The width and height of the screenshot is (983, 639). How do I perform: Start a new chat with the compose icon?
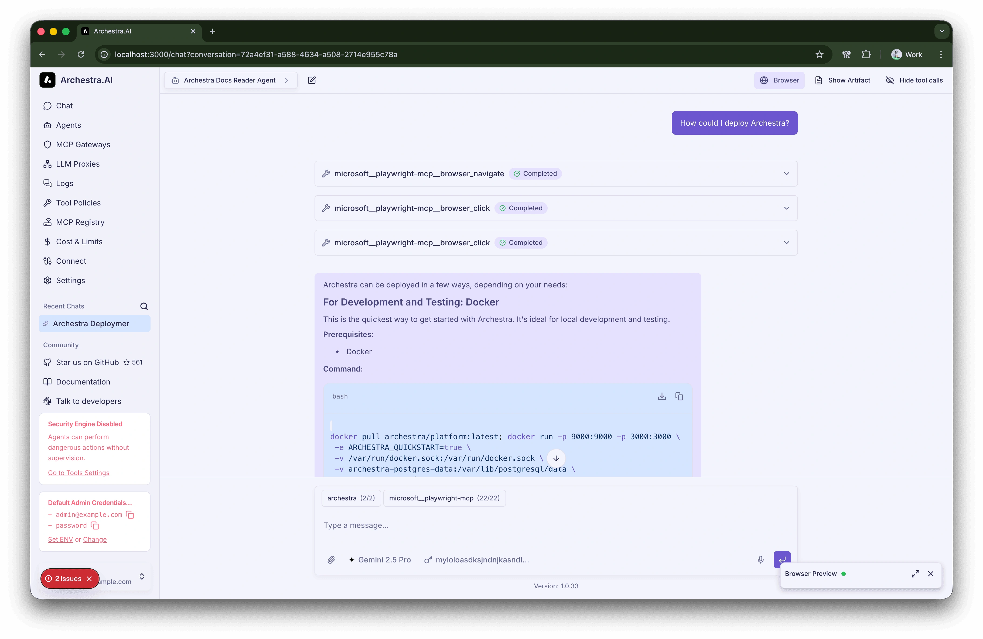pyautogui.click(x=312, y=80)
